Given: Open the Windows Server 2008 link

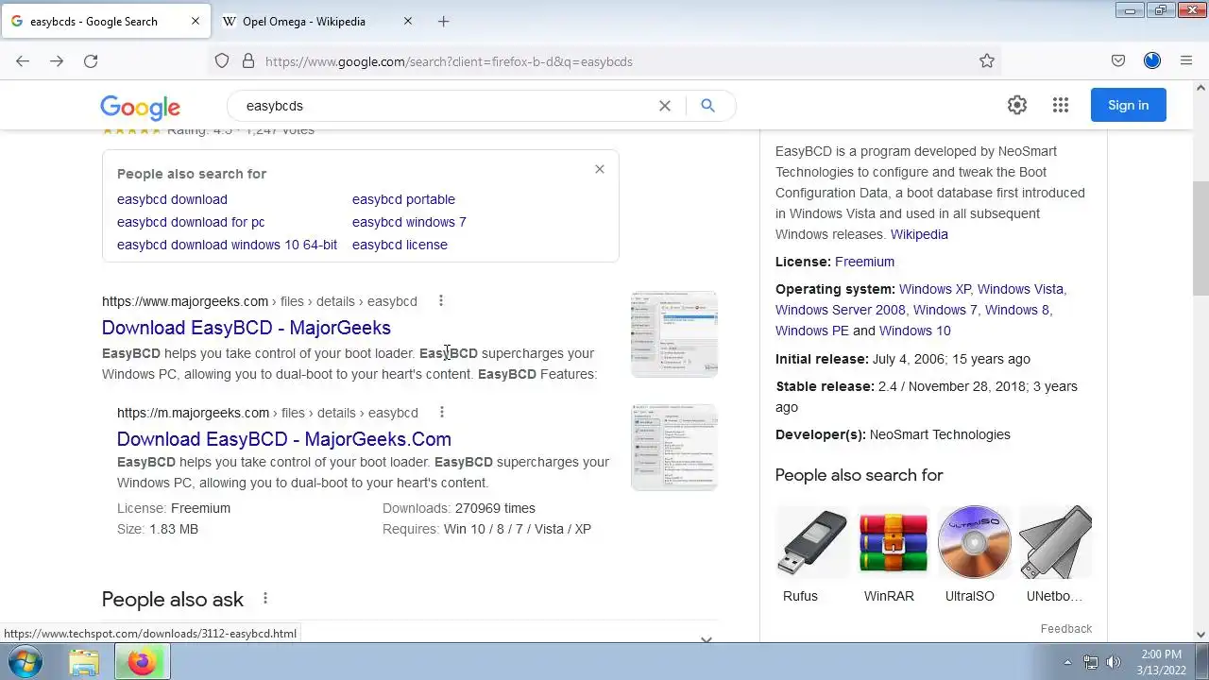Looking at the screenshot, I should pyautogui.click(x=840, y=310).
